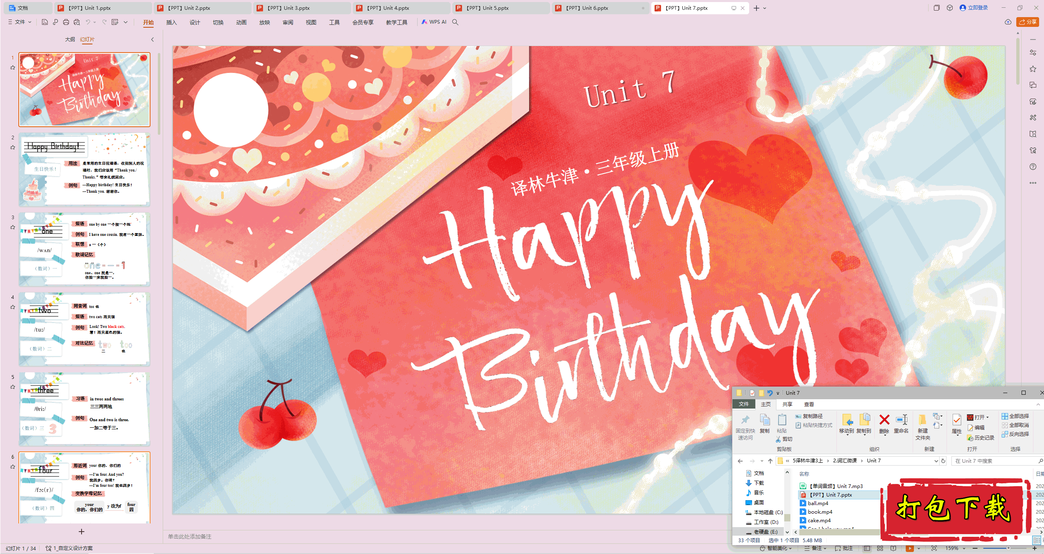
Task: Click 移动到 Move To button in Explorer
Action: point(847,424)
